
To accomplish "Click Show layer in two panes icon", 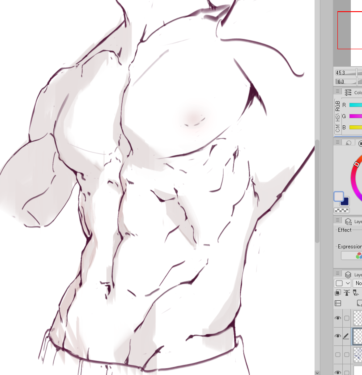I will [x=338, y=303].
